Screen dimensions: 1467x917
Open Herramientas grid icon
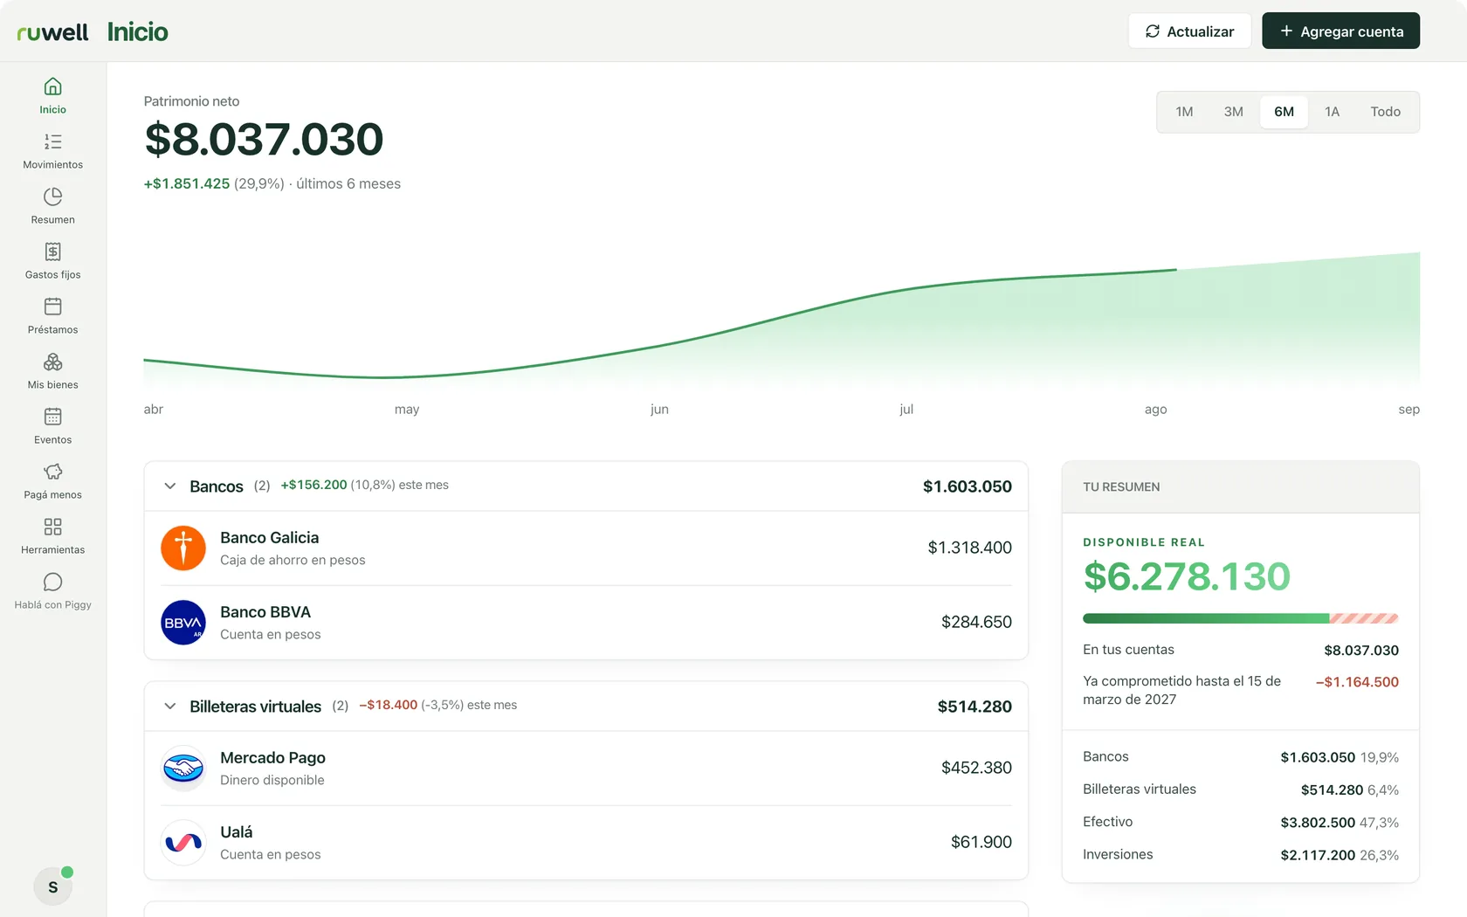coord(52,527)
